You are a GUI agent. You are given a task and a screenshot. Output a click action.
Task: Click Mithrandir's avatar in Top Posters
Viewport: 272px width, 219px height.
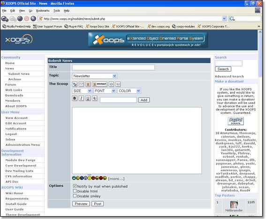[234, 205]
